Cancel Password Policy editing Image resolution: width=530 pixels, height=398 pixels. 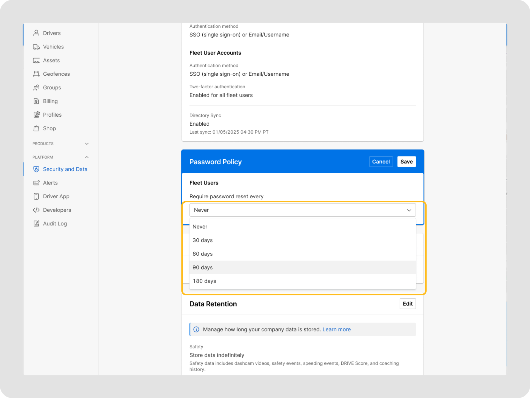pos(381,162)
